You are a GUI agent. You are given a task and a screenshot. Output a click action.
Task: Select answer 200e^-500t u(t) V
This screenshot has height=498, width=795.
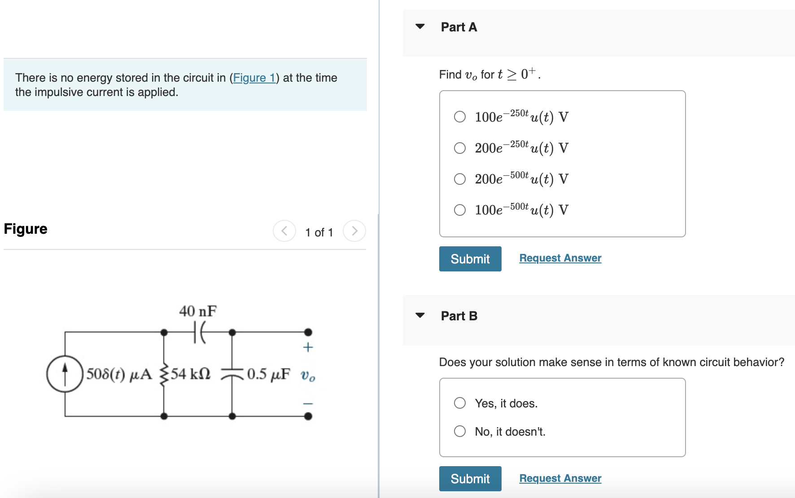(459, 179)
